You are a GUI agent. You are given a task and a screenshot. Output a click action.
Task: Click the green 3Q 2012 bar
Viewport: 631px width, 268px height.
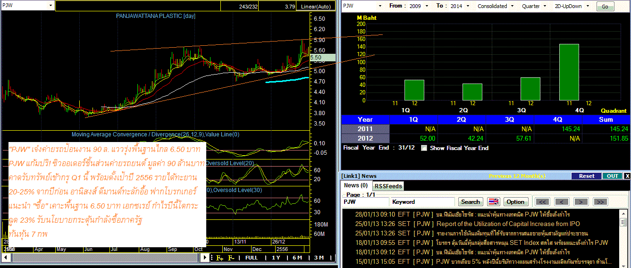click(x=530, y=89)
